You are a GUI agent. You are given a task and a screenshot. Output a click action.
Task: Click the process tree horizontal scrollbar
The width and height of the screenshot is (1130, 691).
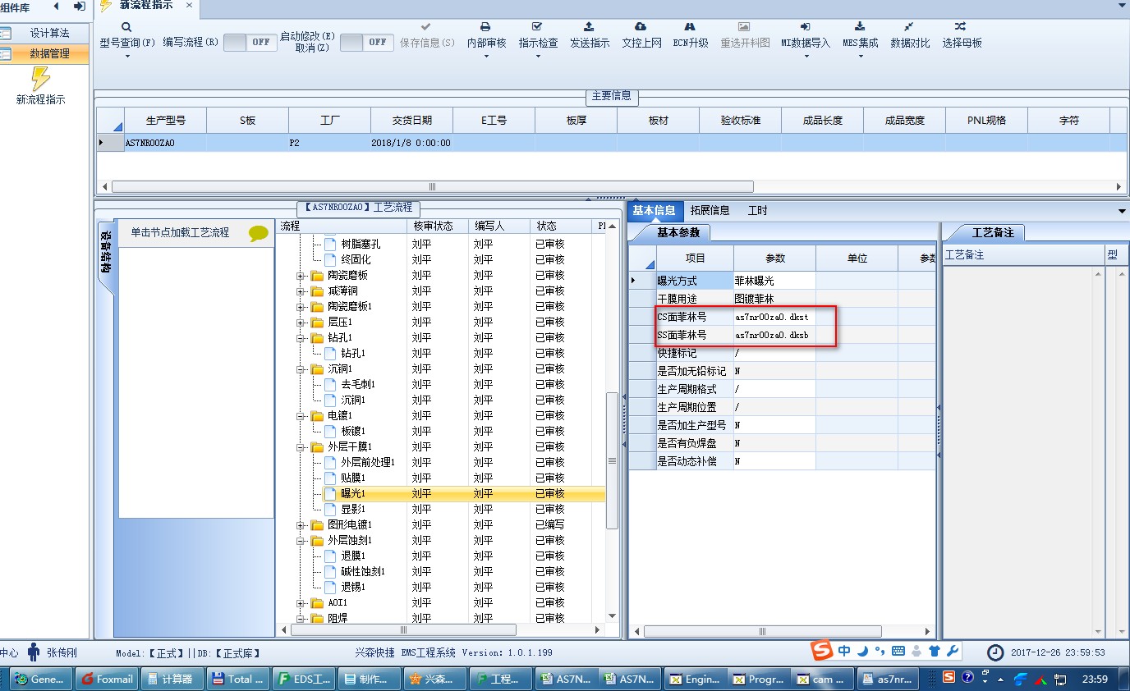coord(403,630)
